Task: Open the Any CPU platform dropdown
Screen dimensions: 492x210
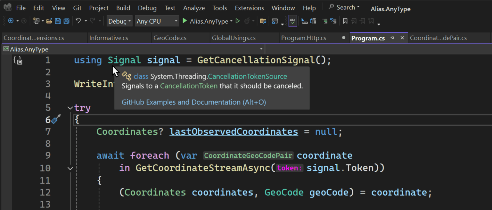Action: coord(157,21)
